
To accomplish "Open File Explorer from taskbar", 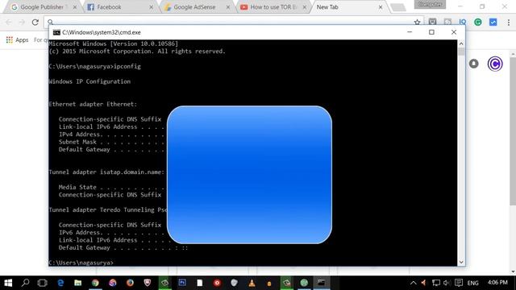I will pos(77,283).
